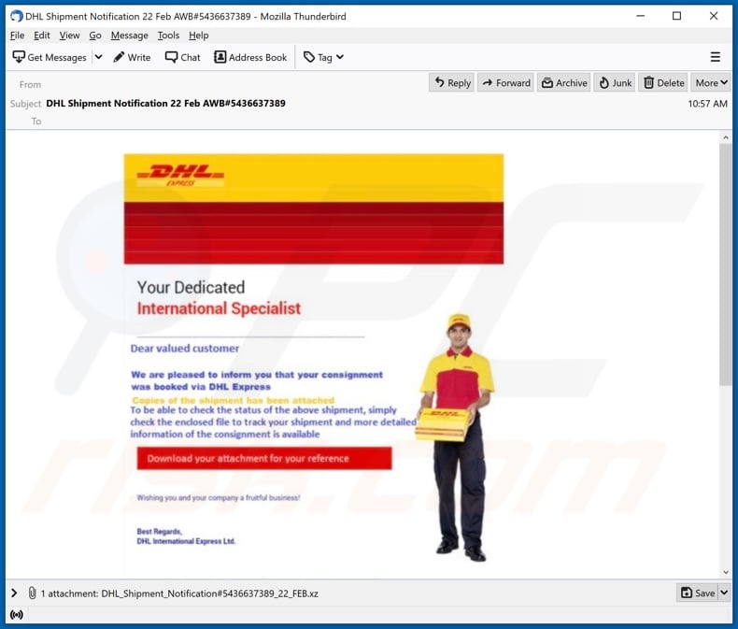Maximize the Thunderbird window
Image resolution: width=738 pixels, height=629 pixels.
click(677, 16)
